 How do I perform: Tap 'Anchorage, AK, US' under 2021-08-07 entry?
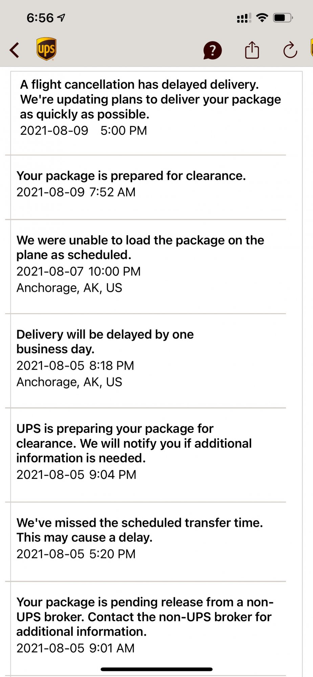click(69, 288)
